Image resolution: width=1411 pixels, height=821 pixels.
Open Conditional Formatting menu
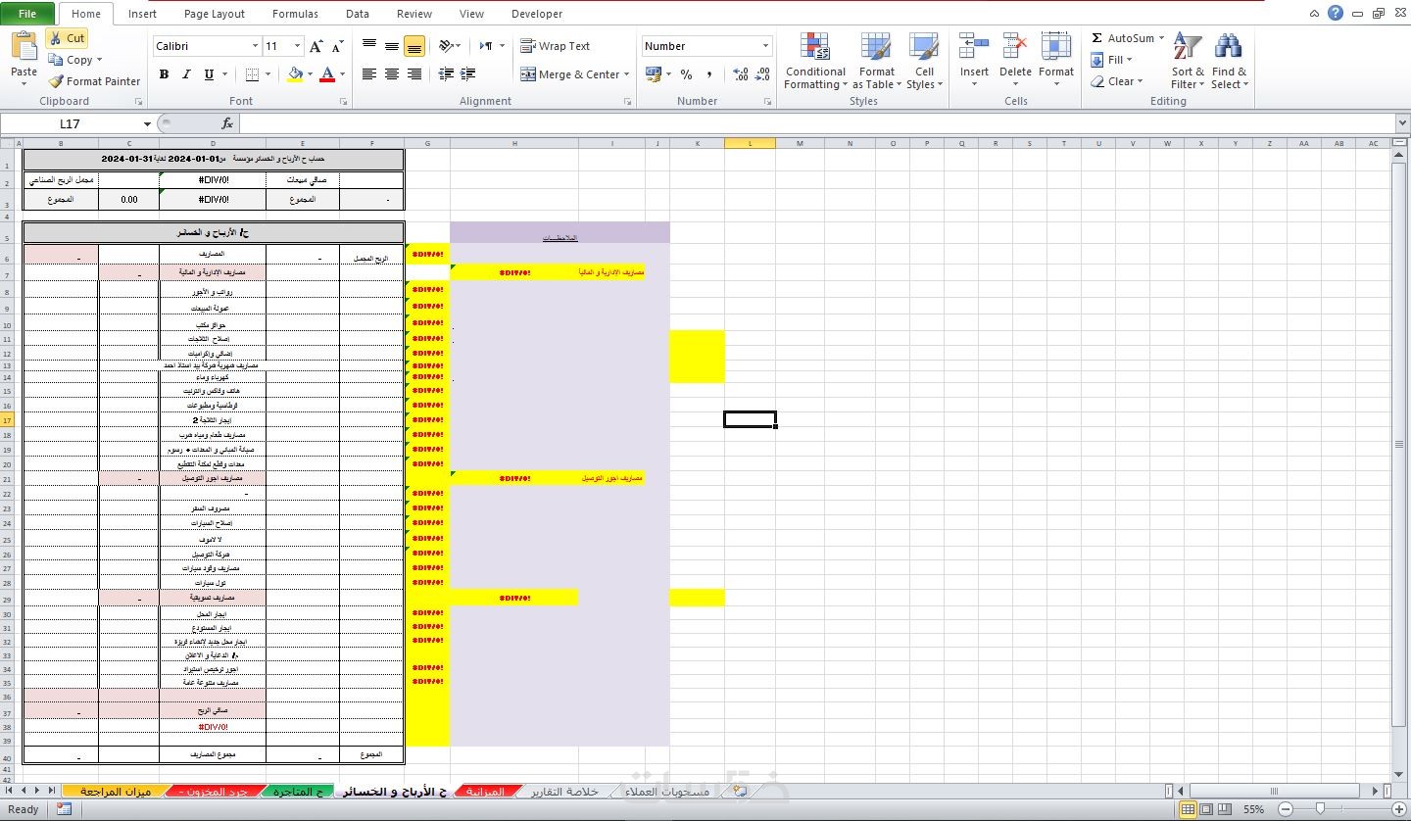pyautogui.click(x=815, y=61)
